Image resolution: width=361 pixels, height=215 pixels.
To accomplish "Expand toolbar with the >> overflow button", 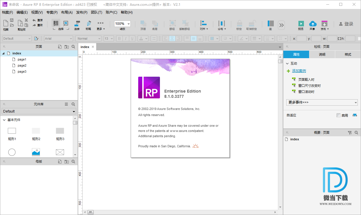I will [x=281, y=25].
